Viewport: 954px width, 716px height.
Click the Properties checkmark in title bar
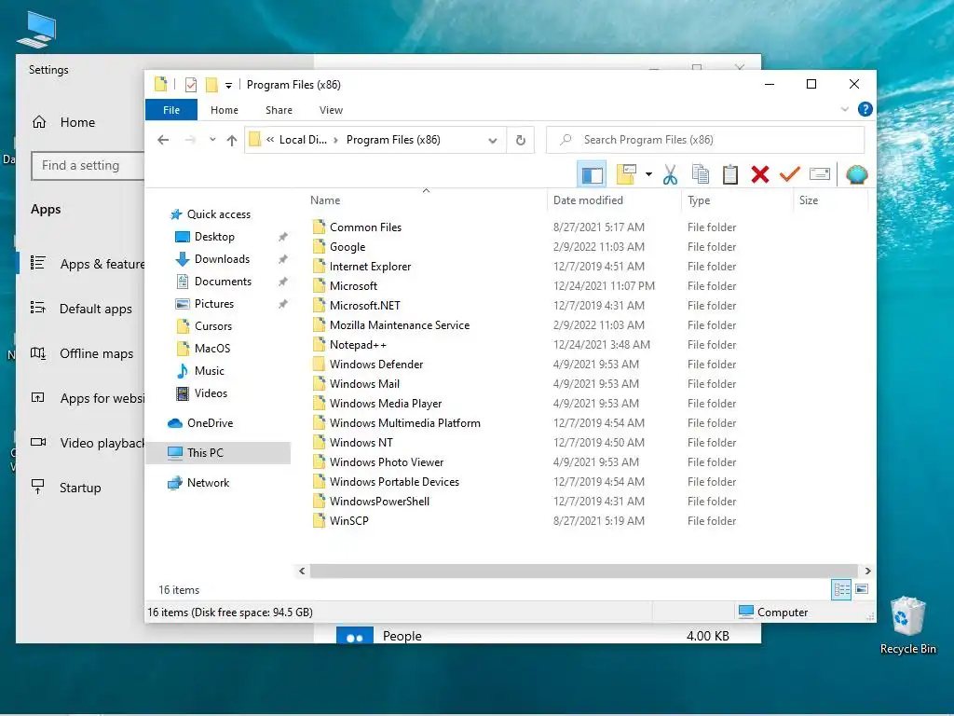coord(191,85)
